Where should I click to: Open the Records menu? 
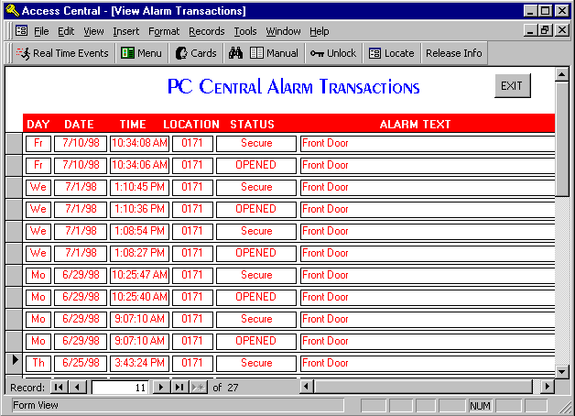click(x=206, y=31)
